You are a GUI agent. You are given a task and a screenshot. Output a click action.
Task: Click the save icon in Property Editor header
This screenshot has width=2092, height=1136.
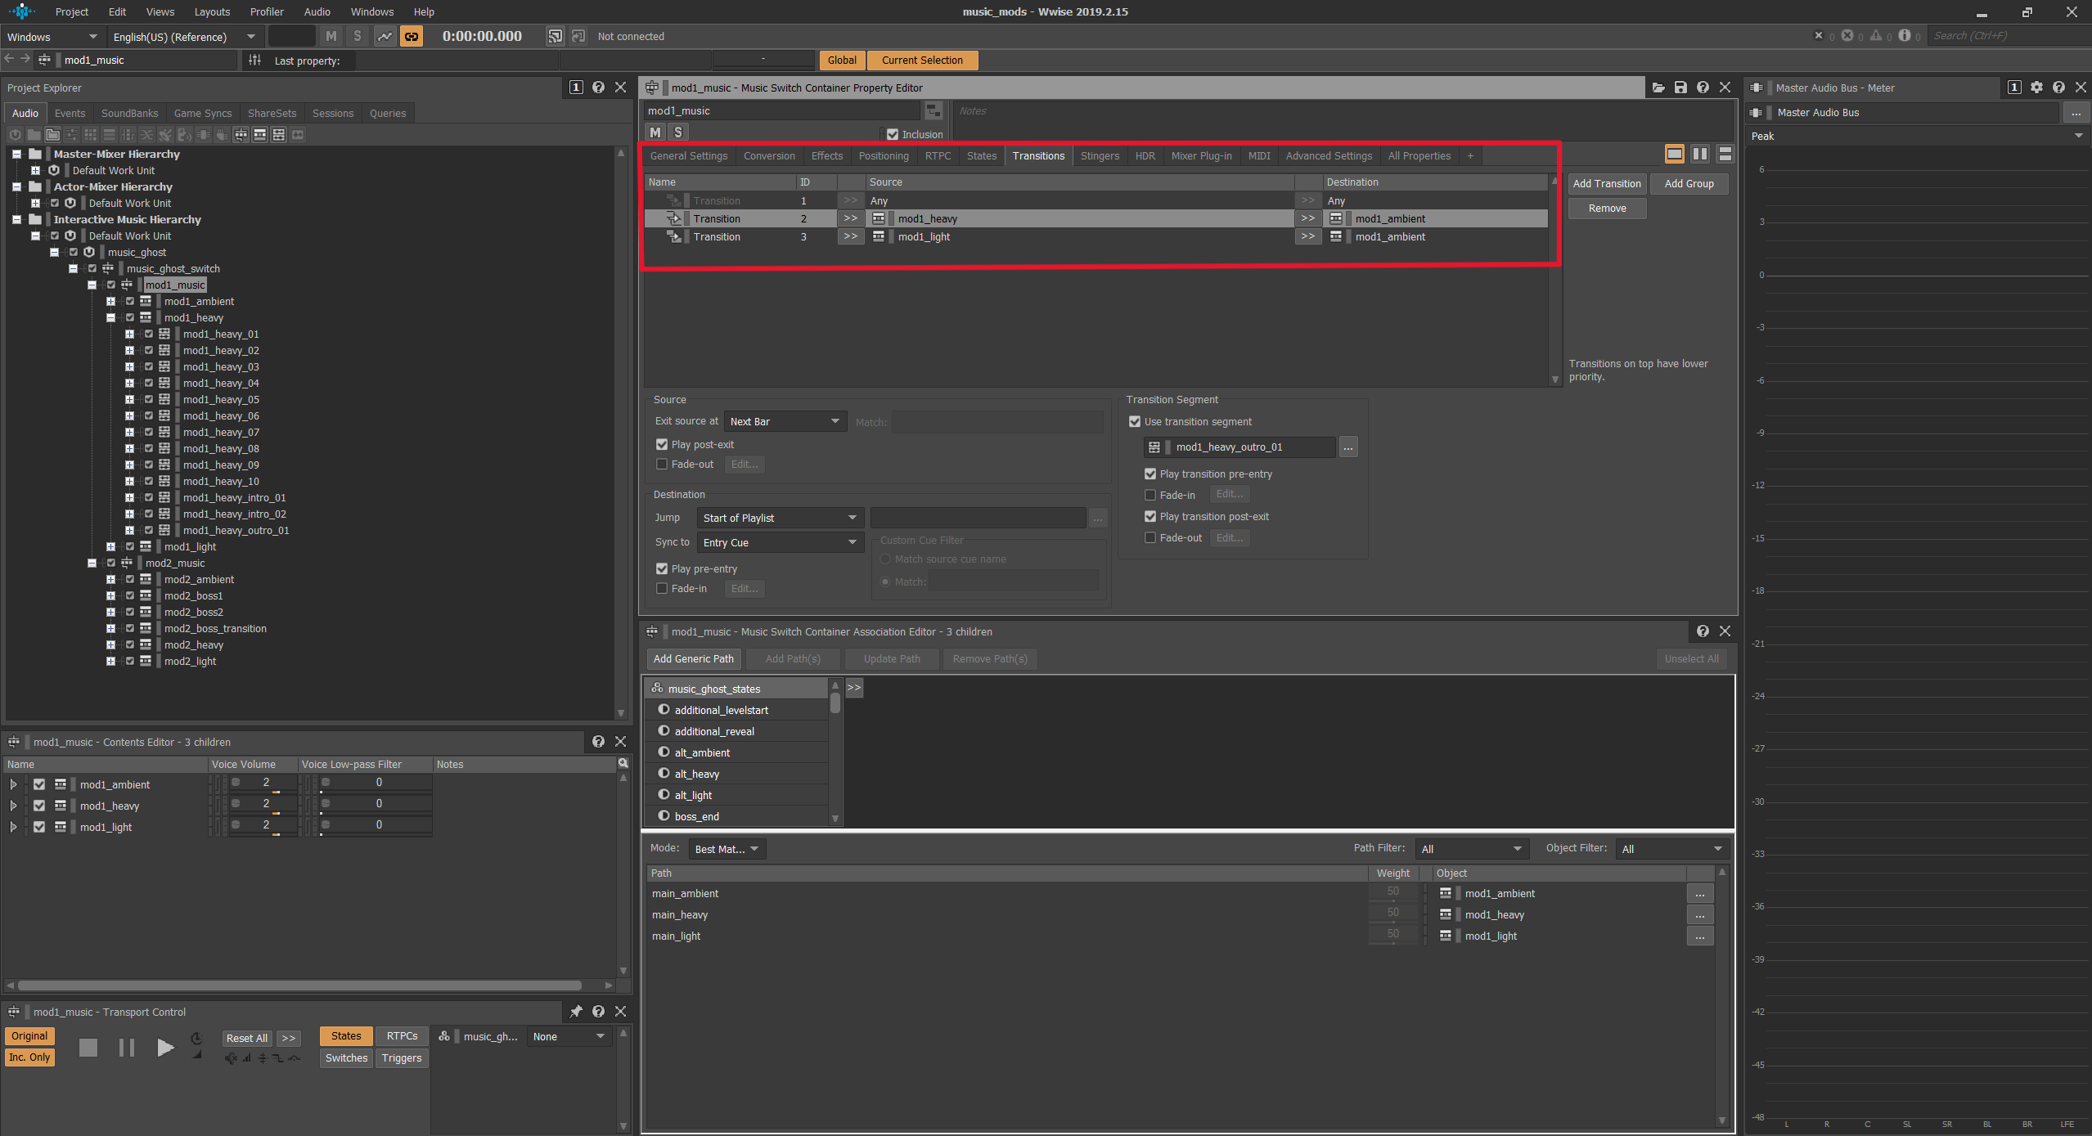click(1680, 88)
